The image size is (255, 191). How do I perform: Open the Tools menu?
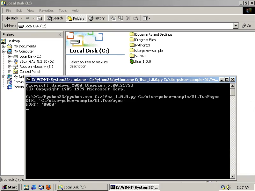coord(63,11)
